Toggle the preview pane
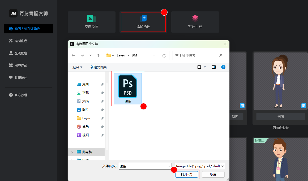The width and height of the screenshot is (308, 181). [214, 67]
